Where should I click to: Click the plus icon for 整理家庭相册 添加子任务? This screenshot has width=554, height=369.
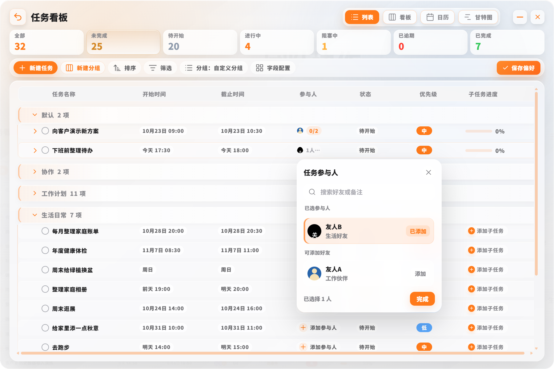(471, 289)
